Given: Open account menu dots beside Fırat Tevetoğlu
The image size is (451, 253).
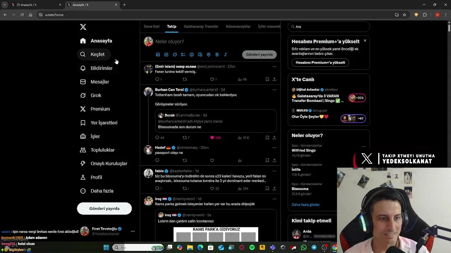Looking at the screenshot, I should tap(133, 231).
